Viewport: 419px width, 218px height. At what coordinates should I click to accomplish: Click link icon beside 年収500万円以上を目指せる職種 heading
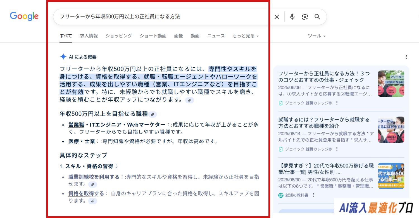(x=153, y=114)
